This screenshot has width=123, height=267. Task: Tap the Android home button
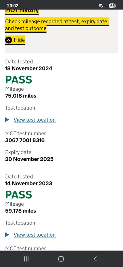[x=61, y=259]
